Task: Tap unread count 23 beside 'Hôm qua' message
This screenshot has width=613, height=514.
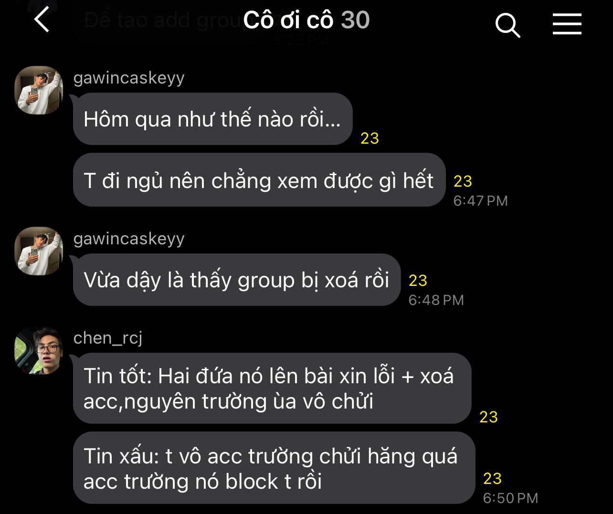Action: coord(370,138)
